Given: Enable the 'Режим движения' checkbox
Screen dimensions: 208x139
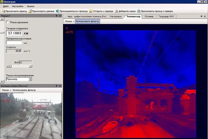Looking at the screenshot, I should 7,22.
